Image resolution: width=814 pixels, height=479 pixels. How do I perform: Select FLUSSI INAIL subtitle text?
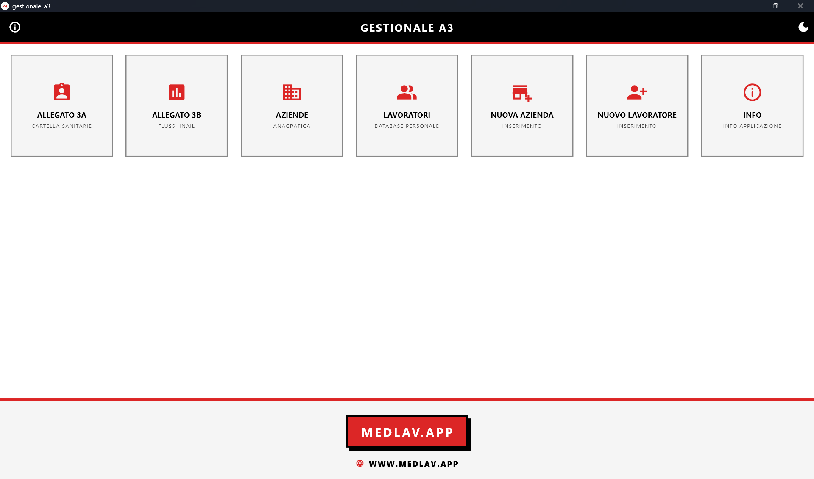click(x=176, y=126)
